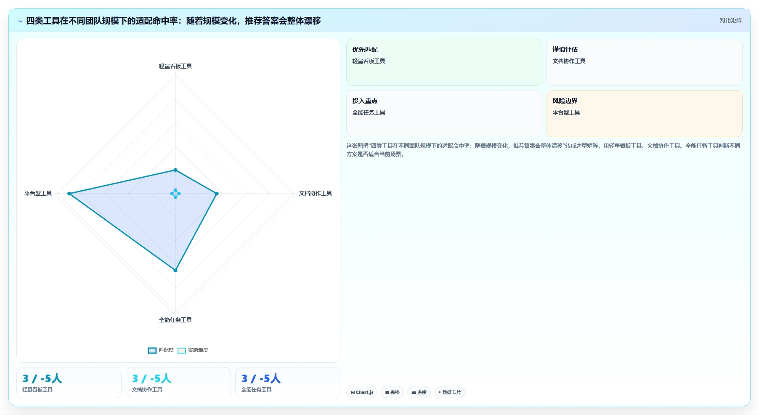Screen dimensions: 759x415
Task: Click the 轻量看板工具 data point on radar
Action: (175, 170)
